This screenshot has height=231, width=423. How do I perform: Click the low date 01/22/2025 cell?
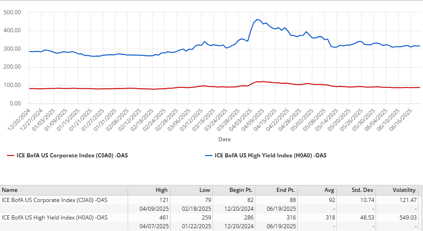(x=196, y=226)
